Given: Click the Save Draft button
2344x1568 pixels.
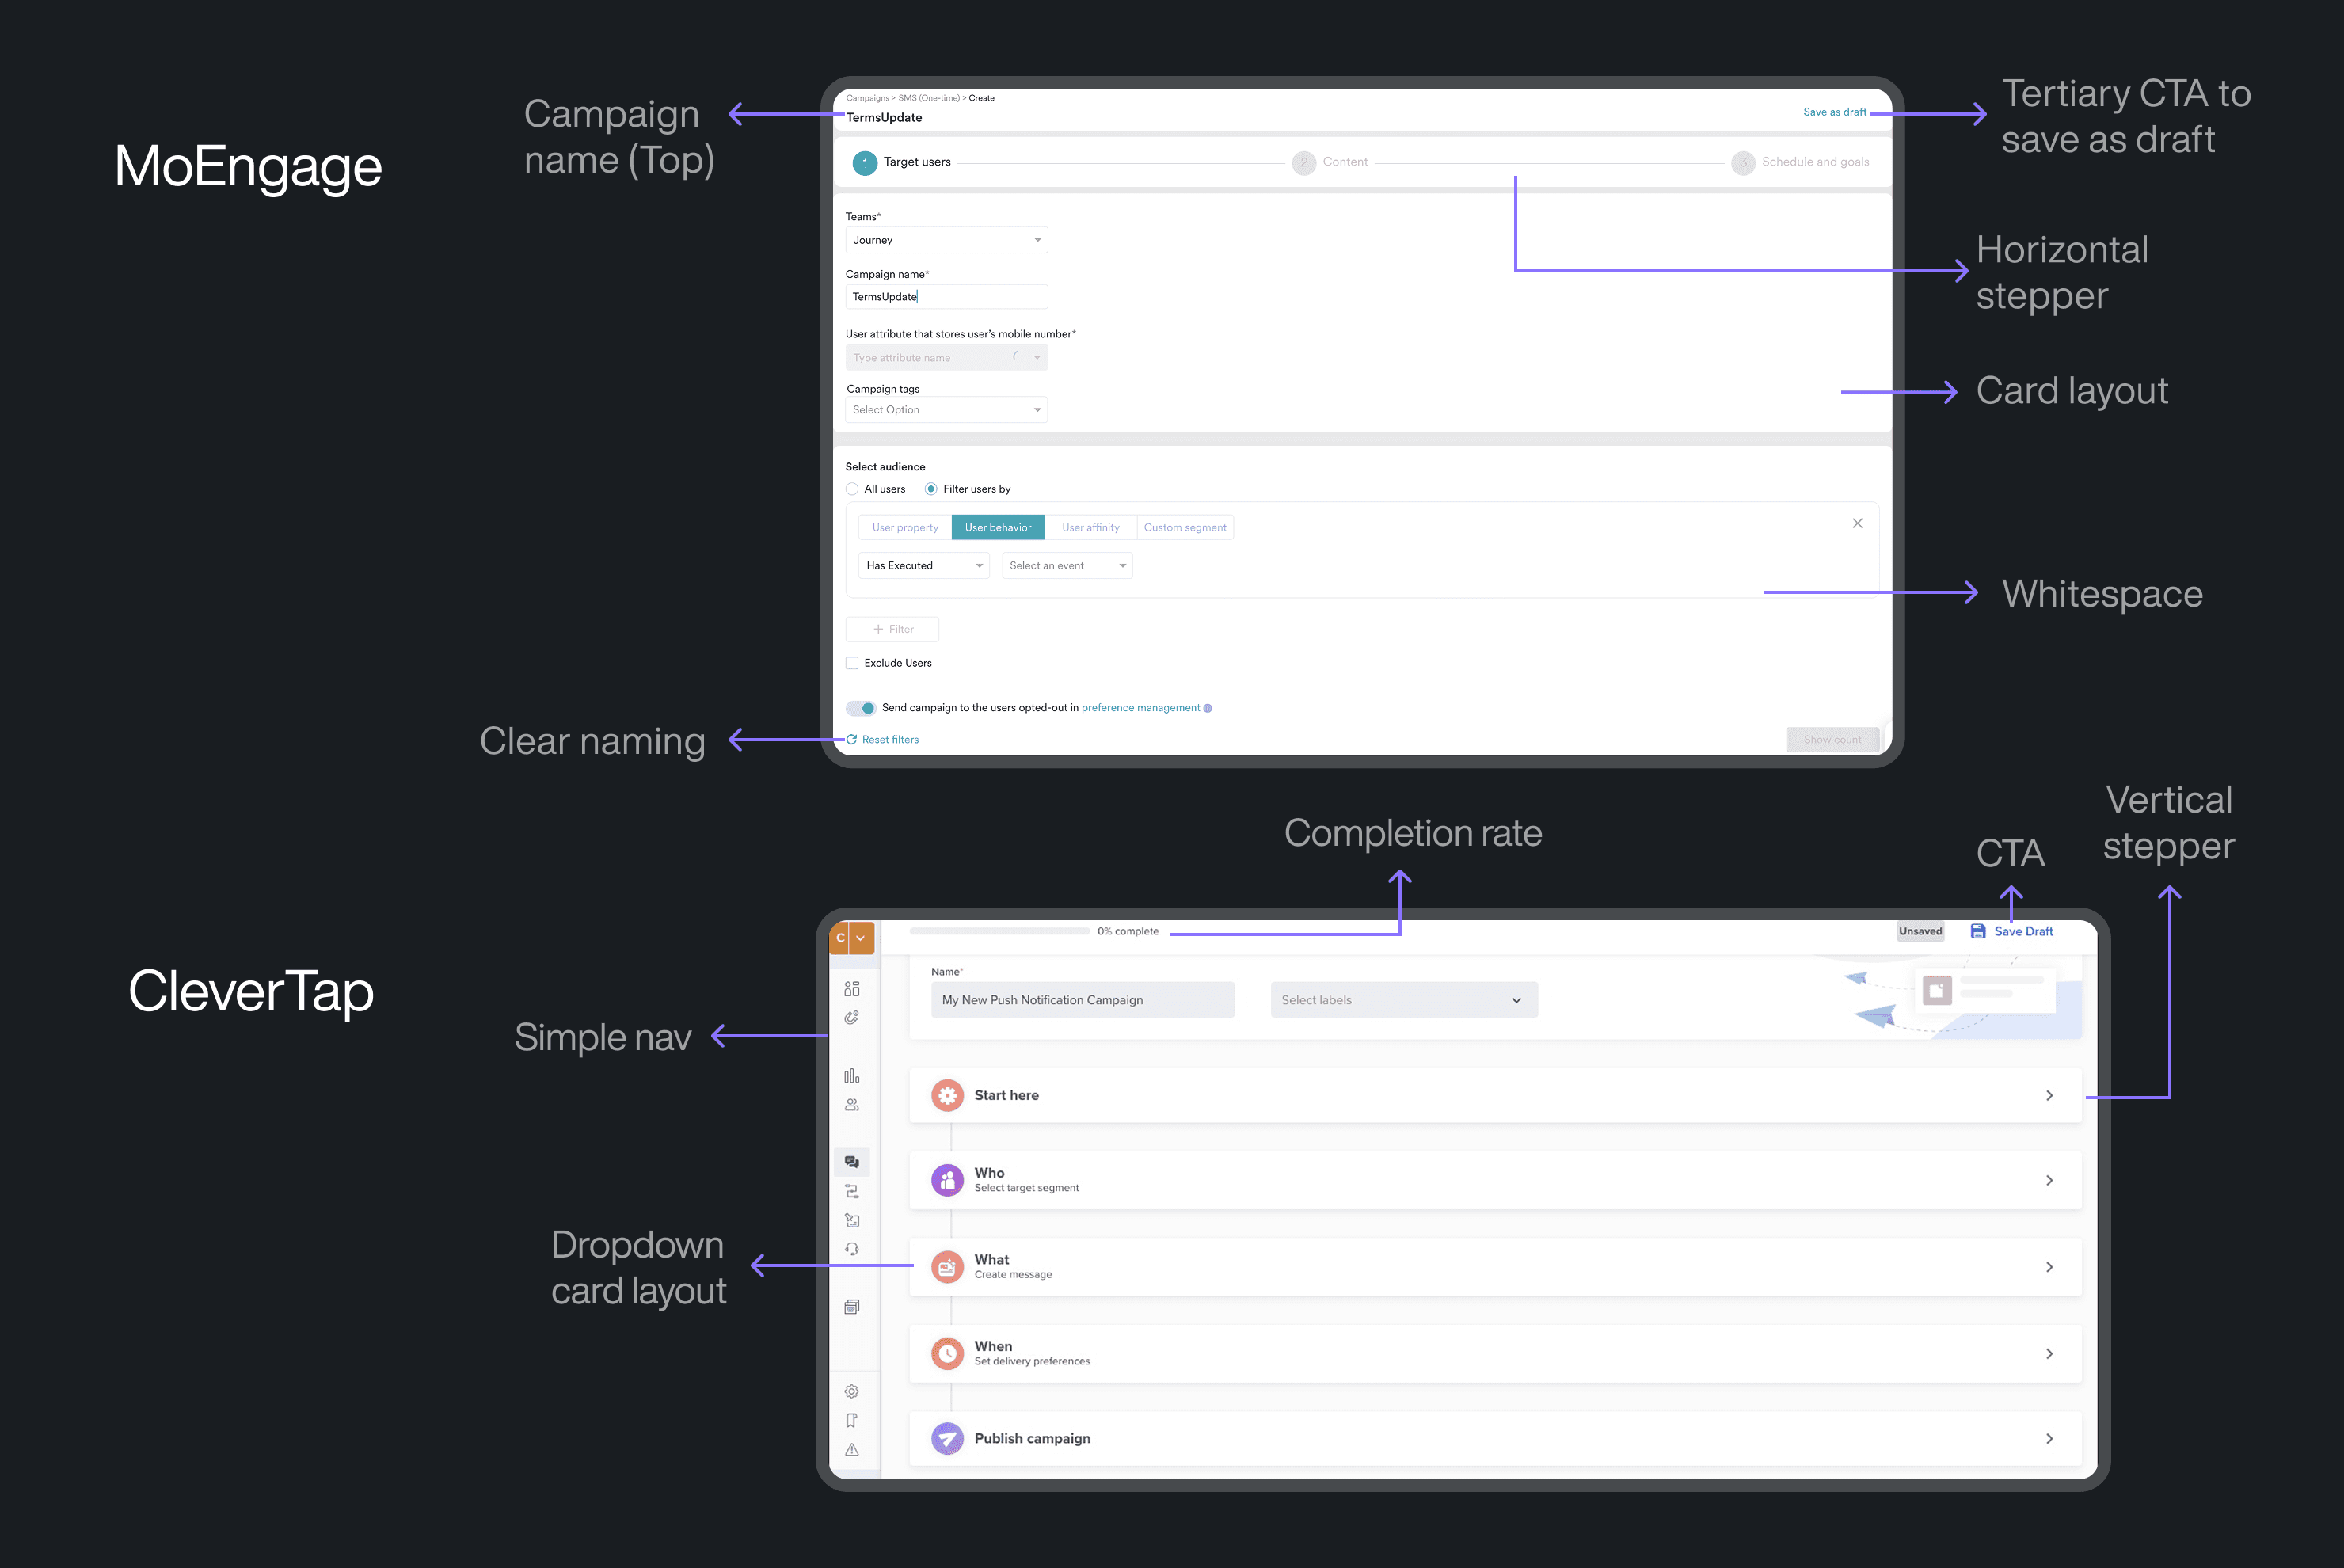Looking at the screenshot, I should point(2012,931).
